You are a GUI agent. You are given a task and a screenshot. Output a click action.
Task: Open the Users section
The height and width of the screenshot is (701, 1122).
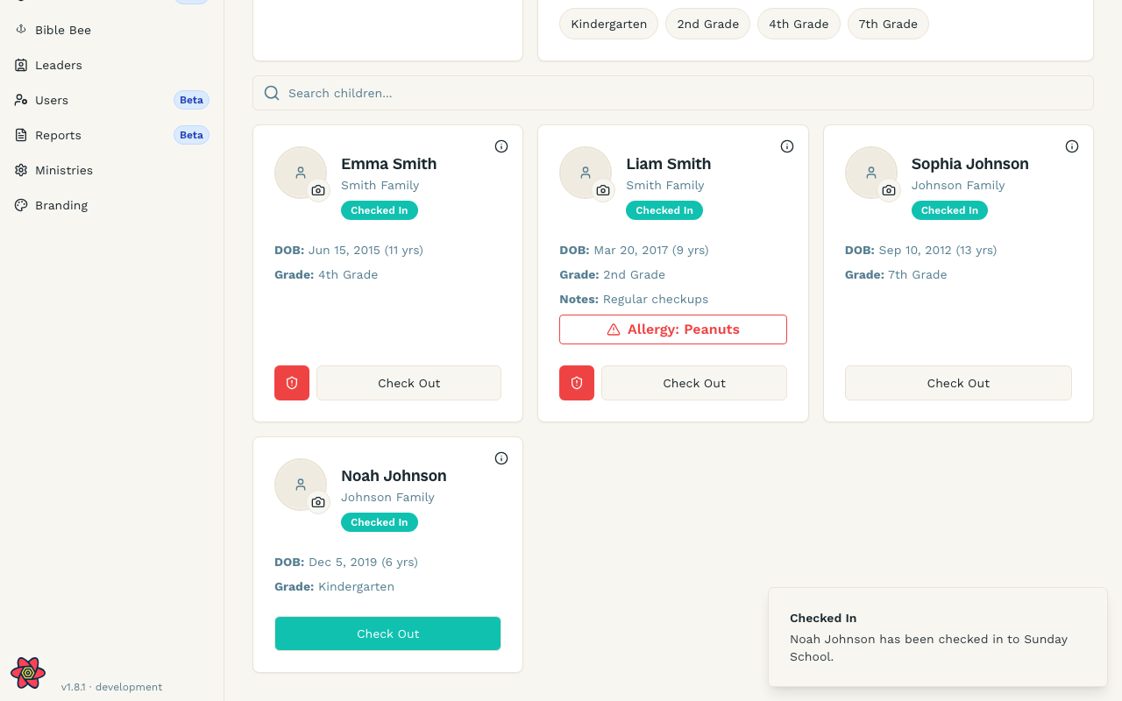click(x=112, y=100)
